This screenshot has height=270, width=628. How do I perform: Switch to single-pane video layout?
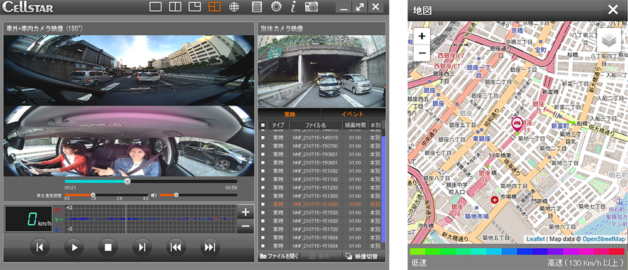tap(155, 7)
